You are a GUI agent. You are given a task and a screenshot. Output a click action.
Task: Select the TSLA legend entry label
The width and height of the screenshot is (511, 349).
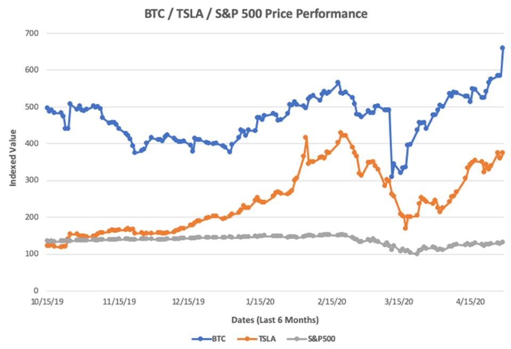coord(268,338)
